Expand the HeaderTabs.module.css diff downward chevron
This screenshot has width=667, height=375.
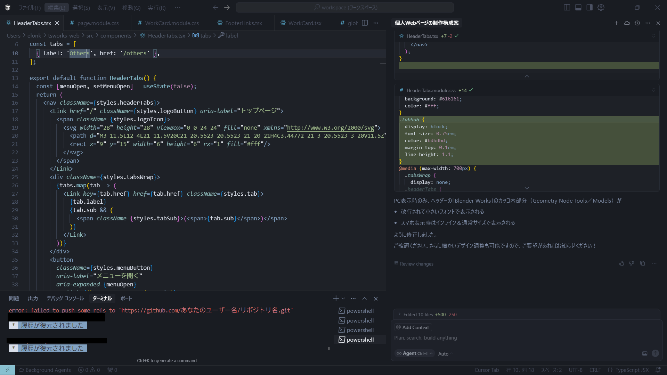pyautogui.click(x=527, y=188)
